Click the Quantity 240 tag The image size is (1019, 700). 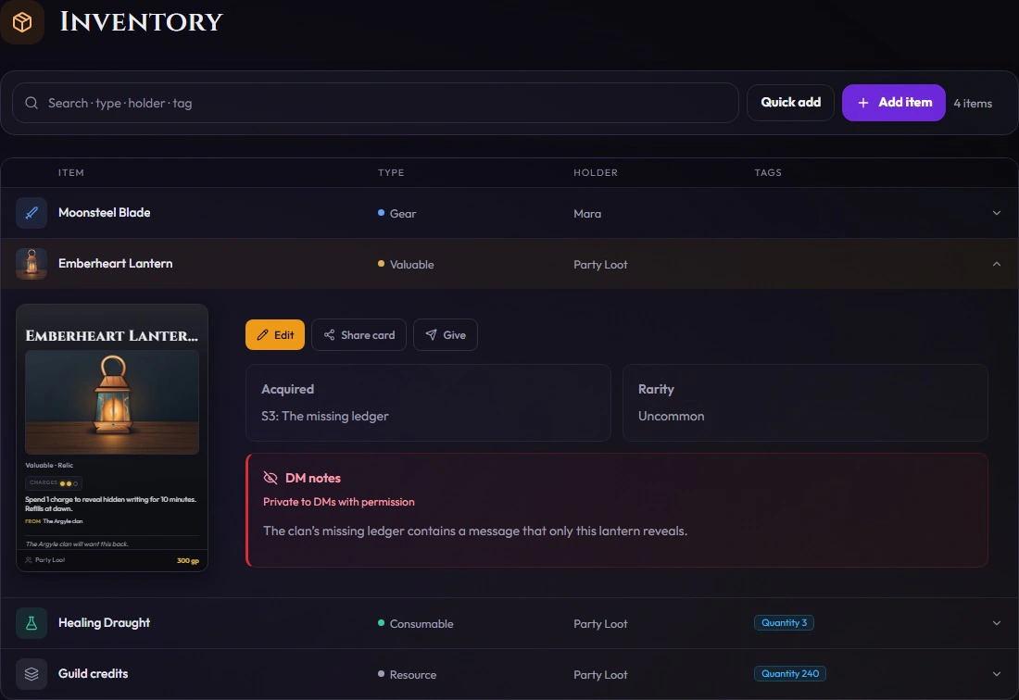tap(789, 674)
